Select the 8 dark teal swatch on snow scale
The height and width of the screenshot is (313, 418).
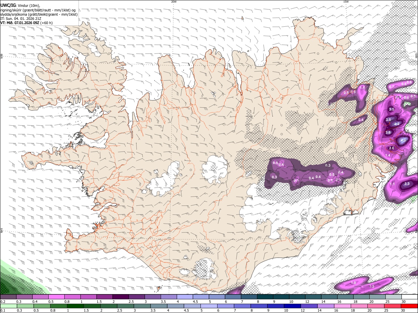point(265,297)
